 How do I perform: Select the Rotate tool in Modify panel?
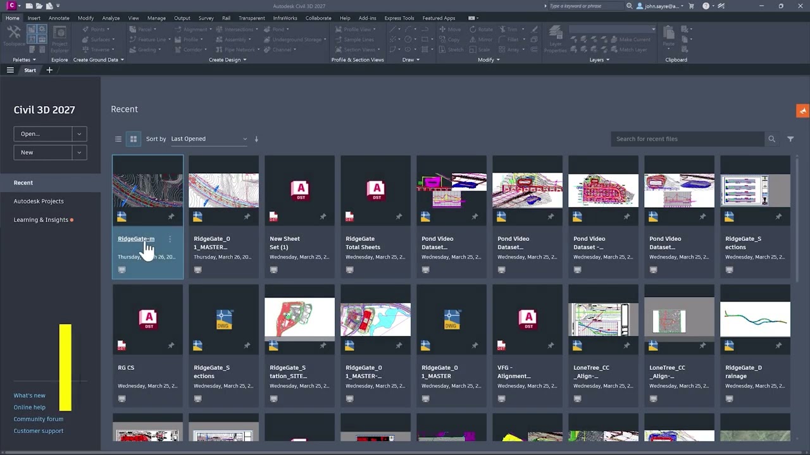tap(481, 29)
